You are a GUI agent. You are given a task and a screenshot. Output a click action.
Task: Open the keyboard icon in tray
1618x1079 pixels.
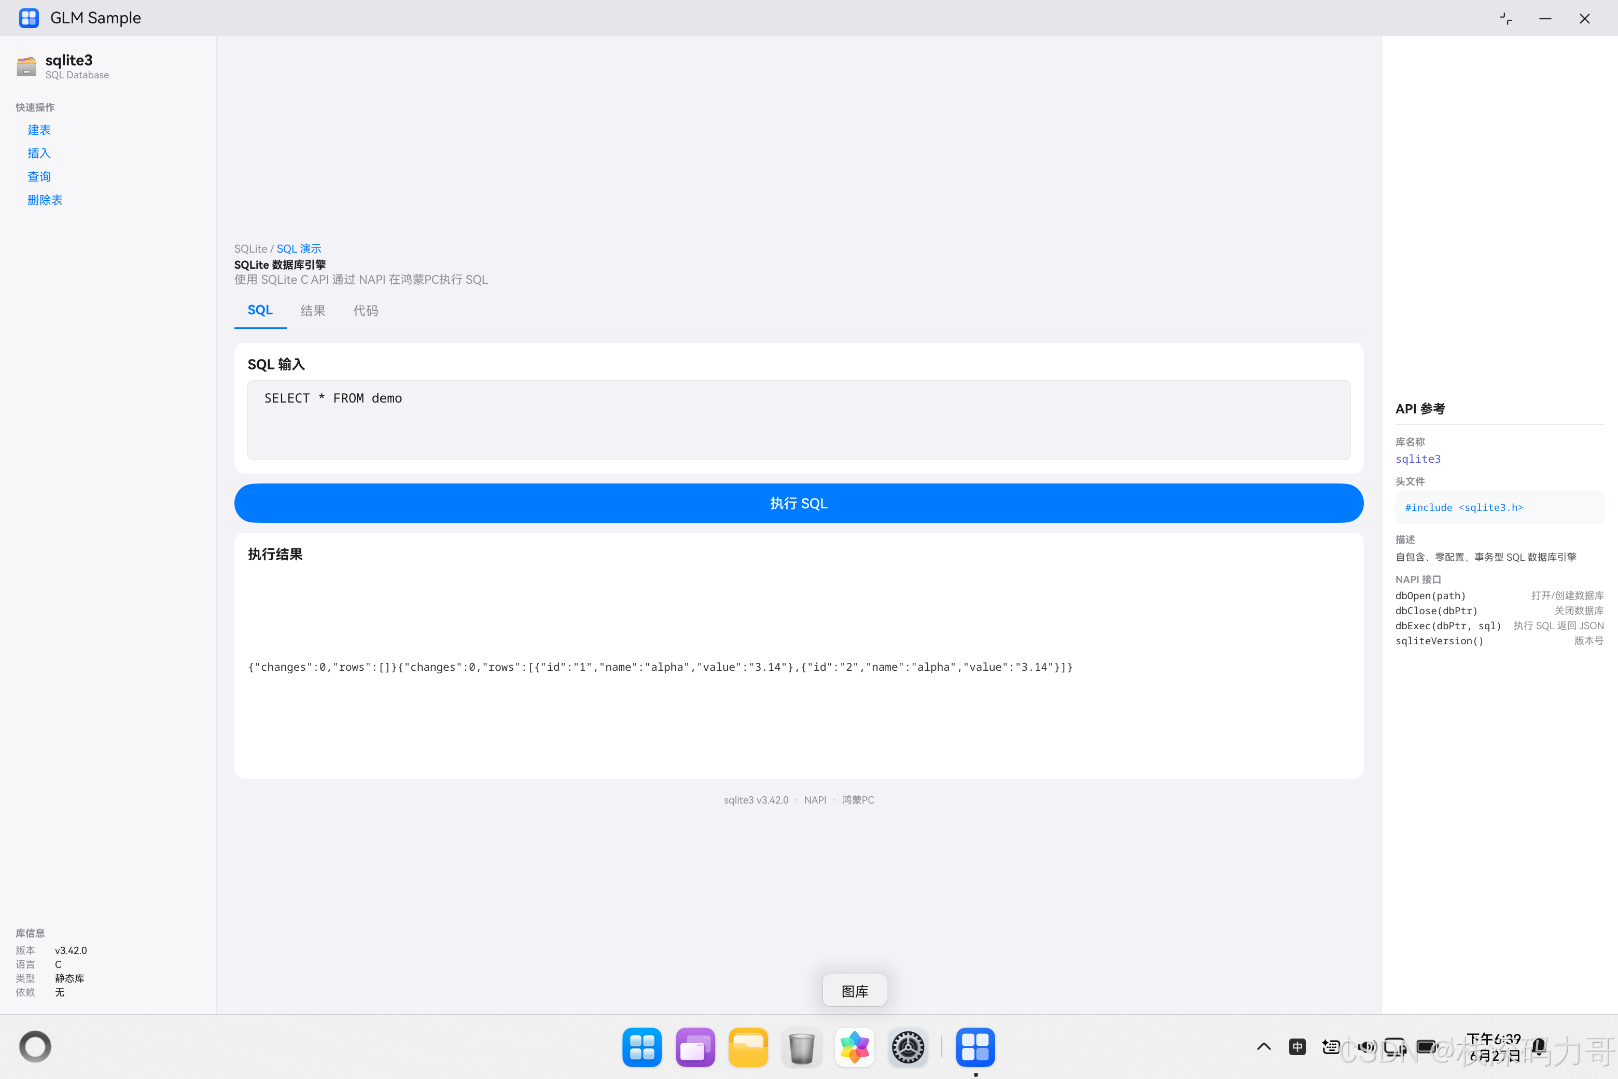click(1331, 1047)
